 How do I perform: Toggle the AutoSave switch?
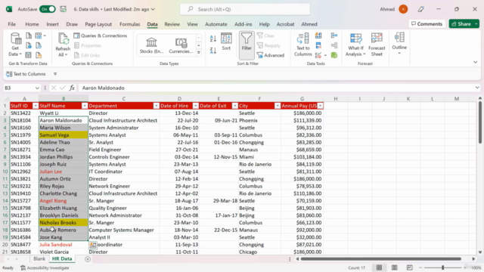[48, 9]
